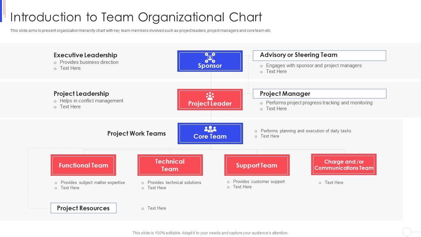Click the Advisory or Steering Team label box
421x237 pixels.
point(319,55)
